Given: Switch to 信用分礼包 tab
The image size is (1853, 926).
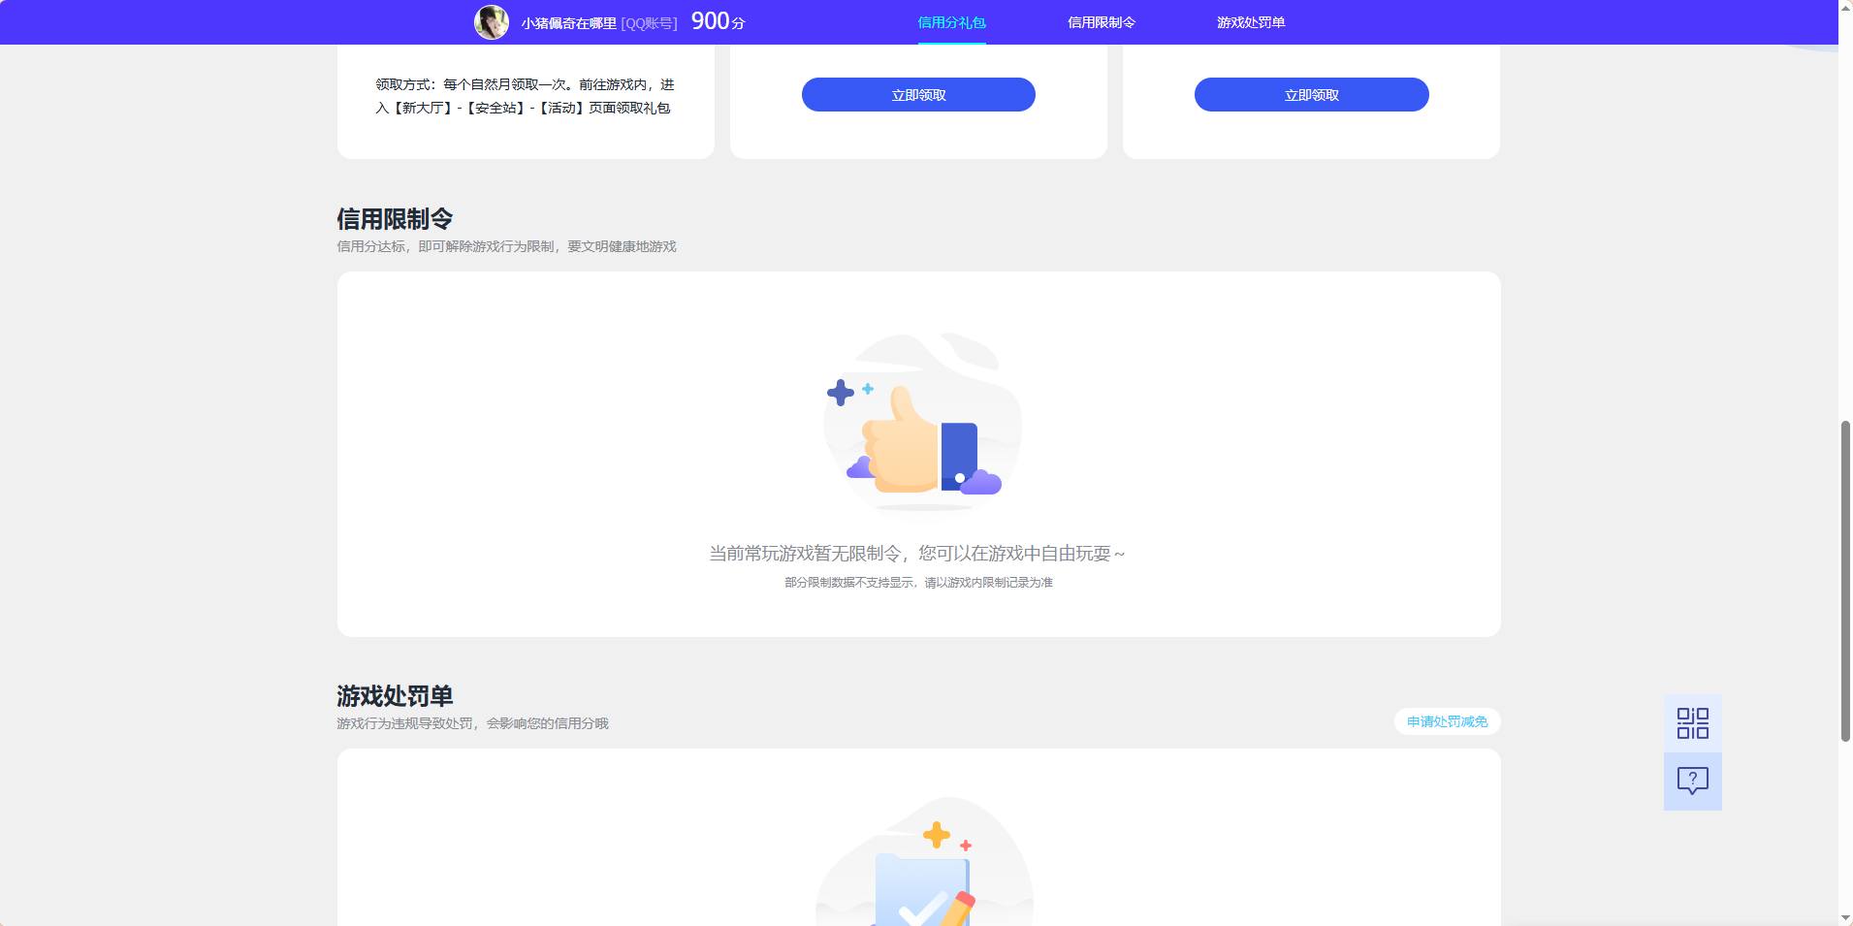Looking at the screenshot, I should tap(951, 22).
